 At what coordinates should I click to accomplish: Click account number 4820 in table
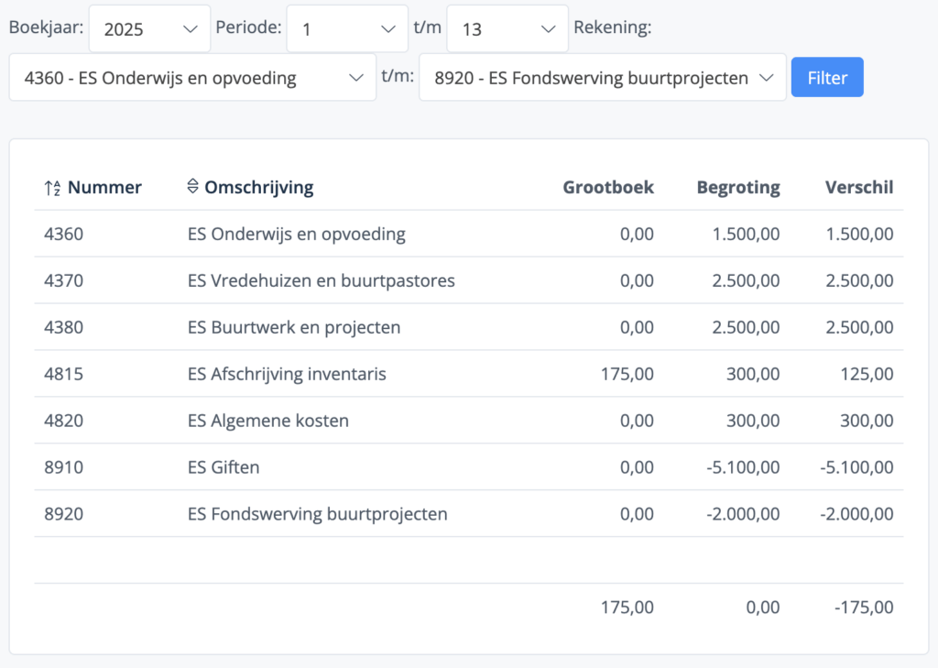click(x=63, y=421)
